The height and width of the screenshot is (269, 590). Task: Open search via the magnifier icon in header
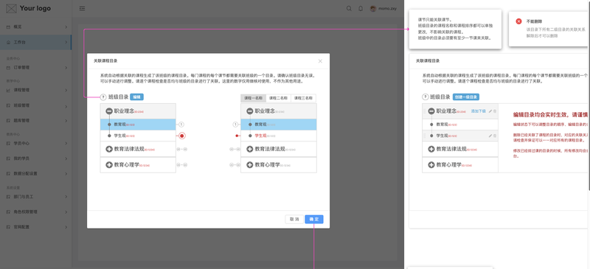click(x=349, y=9)
